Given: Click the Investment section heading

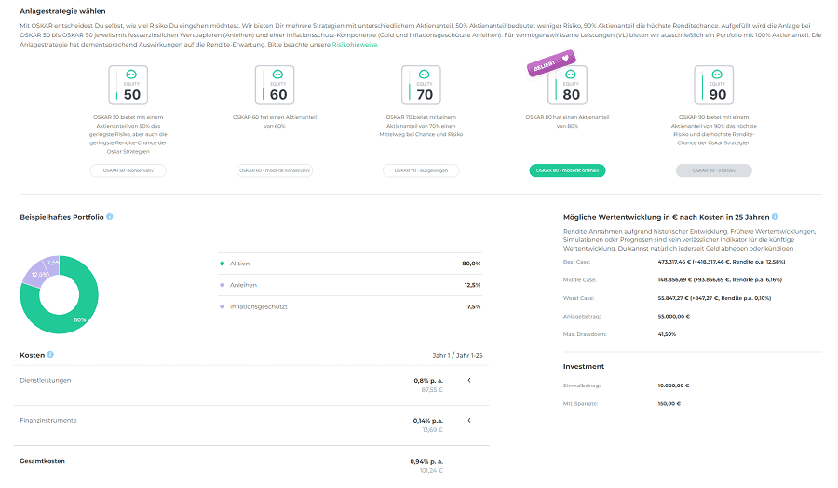Looking at the screenshot, I should (584, 367).
